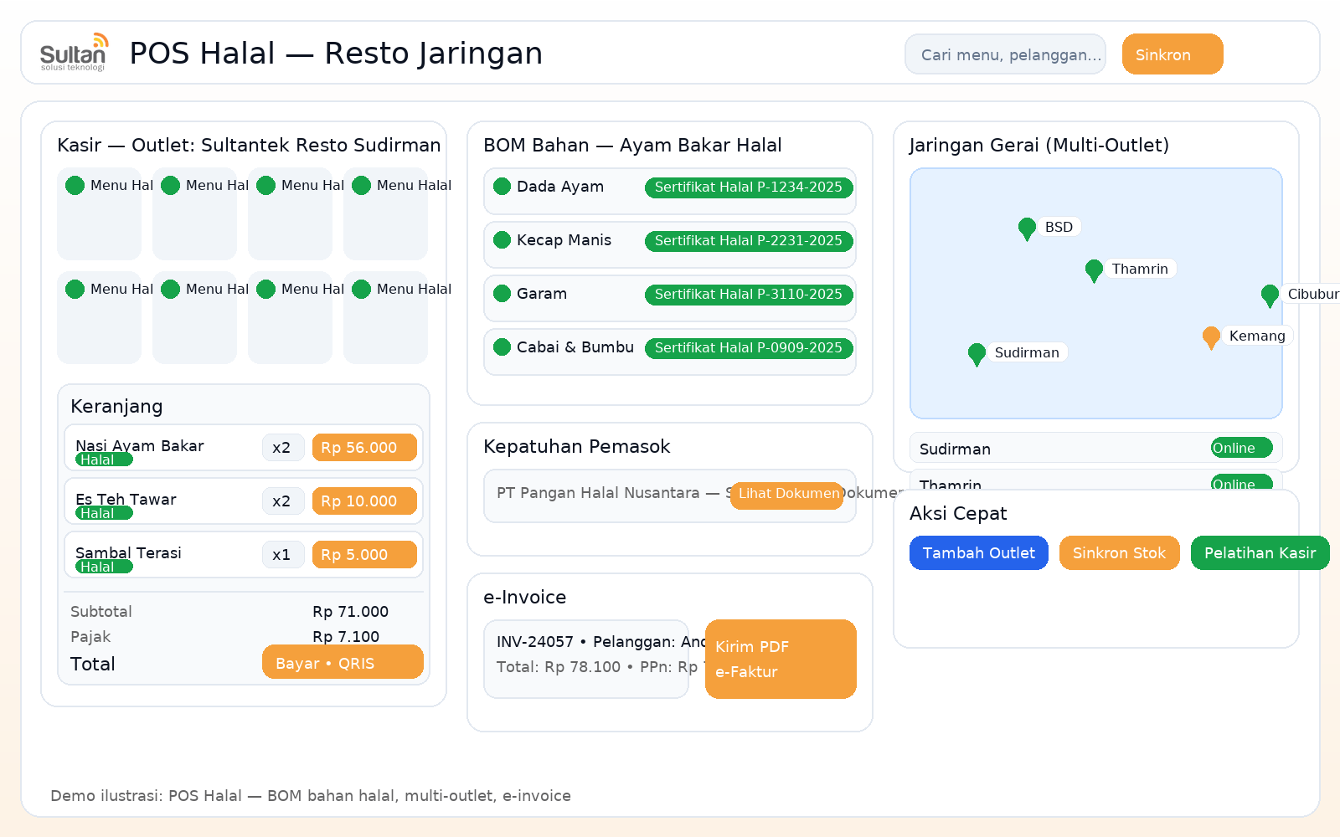Viewport: 1340px width, 837px height.
Task: Click the x2 quantity control on Es Teh Tawar
Action: click(x=282, y=501)
